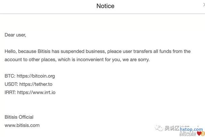Click the Notice dialog title
Image resolution: width=205 pixels, height=137 pixels.
coord(105,6)
